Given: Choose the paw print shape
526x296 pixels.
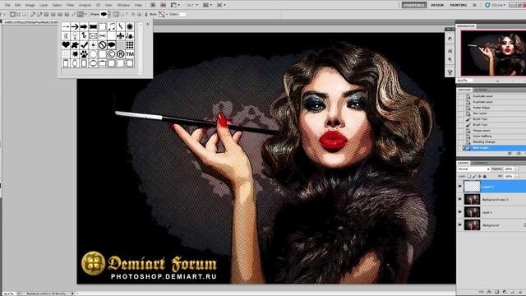Looking at the screenshot, I should click(84, 54).
